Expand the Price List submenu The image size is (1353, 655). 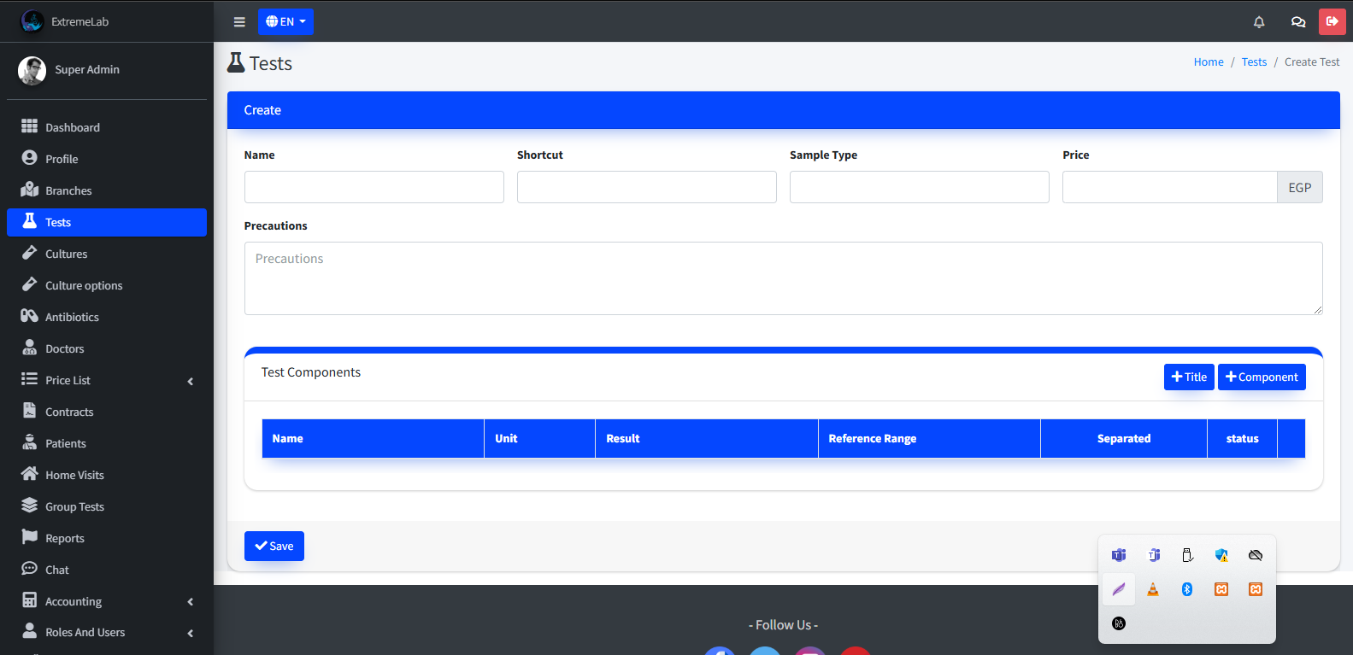(107, 380)
